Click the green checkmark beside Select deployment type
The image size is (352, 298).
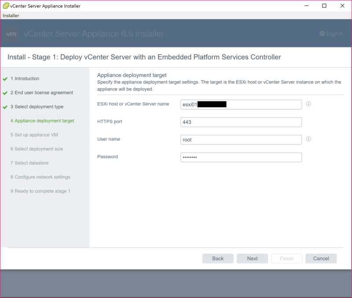point(5,107)
